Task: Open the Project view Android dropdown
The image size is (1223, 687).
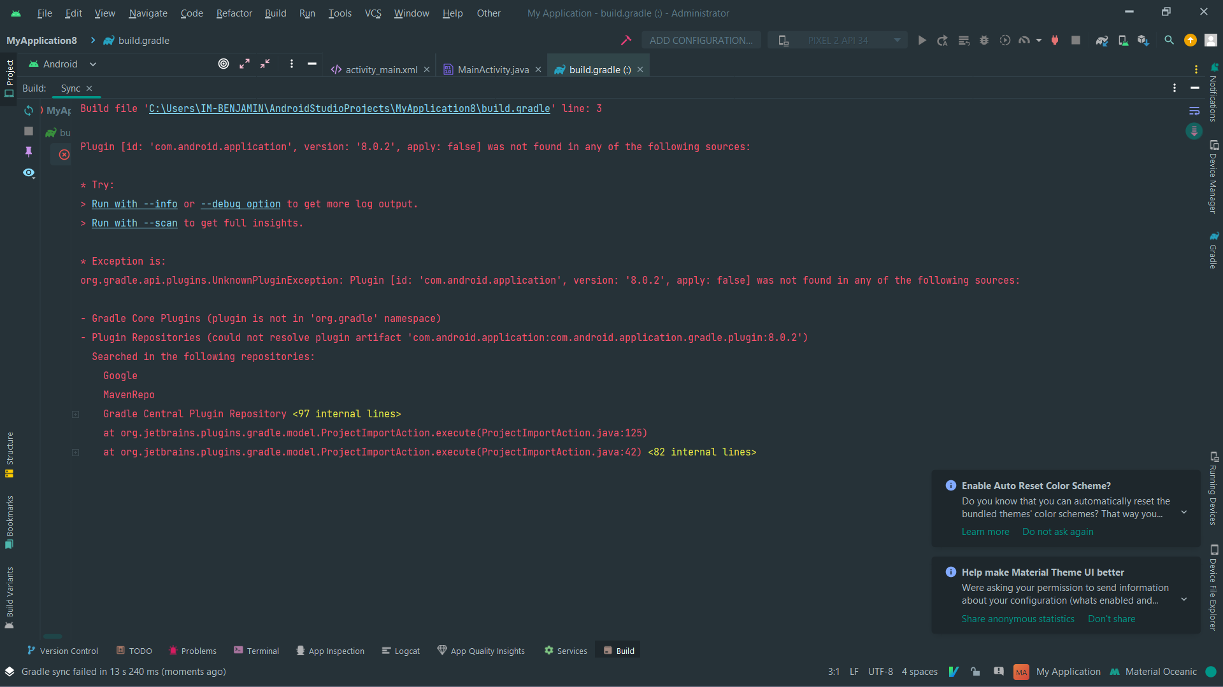Action: (x=62, y=64)
